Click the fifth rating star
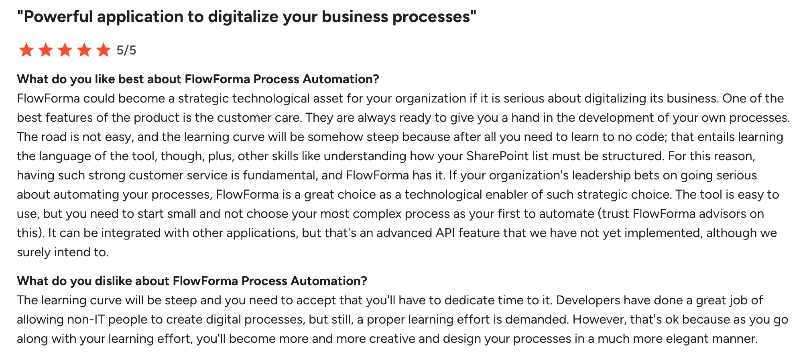 (x=104, y=50)
